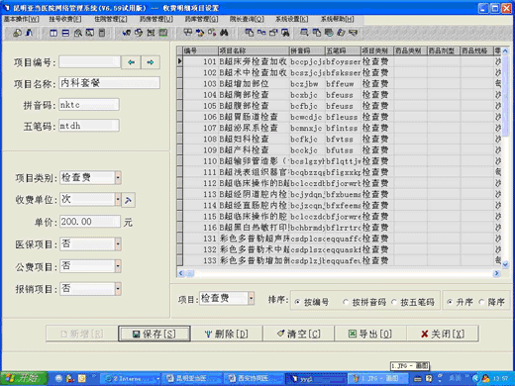Click the table's scroll-down arrow
This screenshot has height=386, width=515.
(505, 264)
